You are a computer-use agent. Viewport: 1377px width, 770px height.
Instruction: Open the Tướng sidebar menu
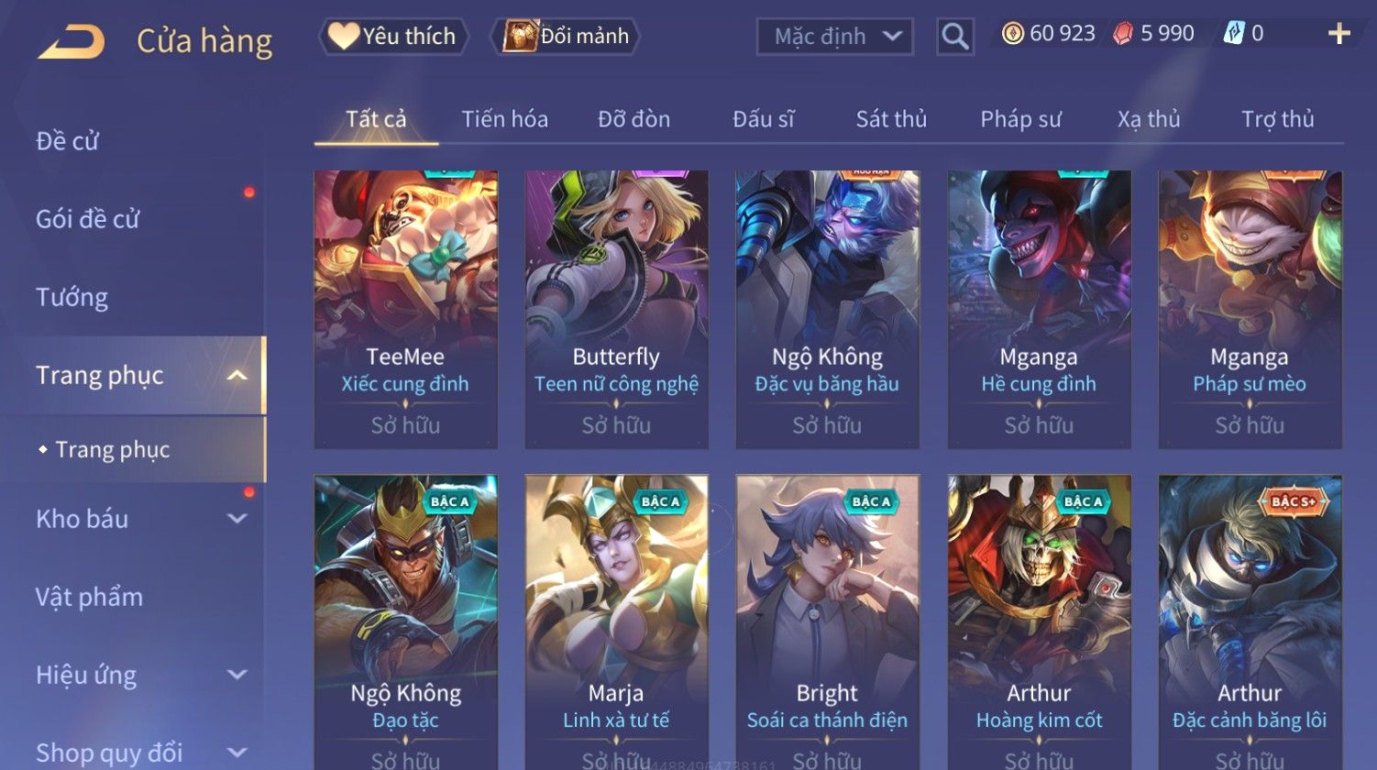[x=72, y=297]
